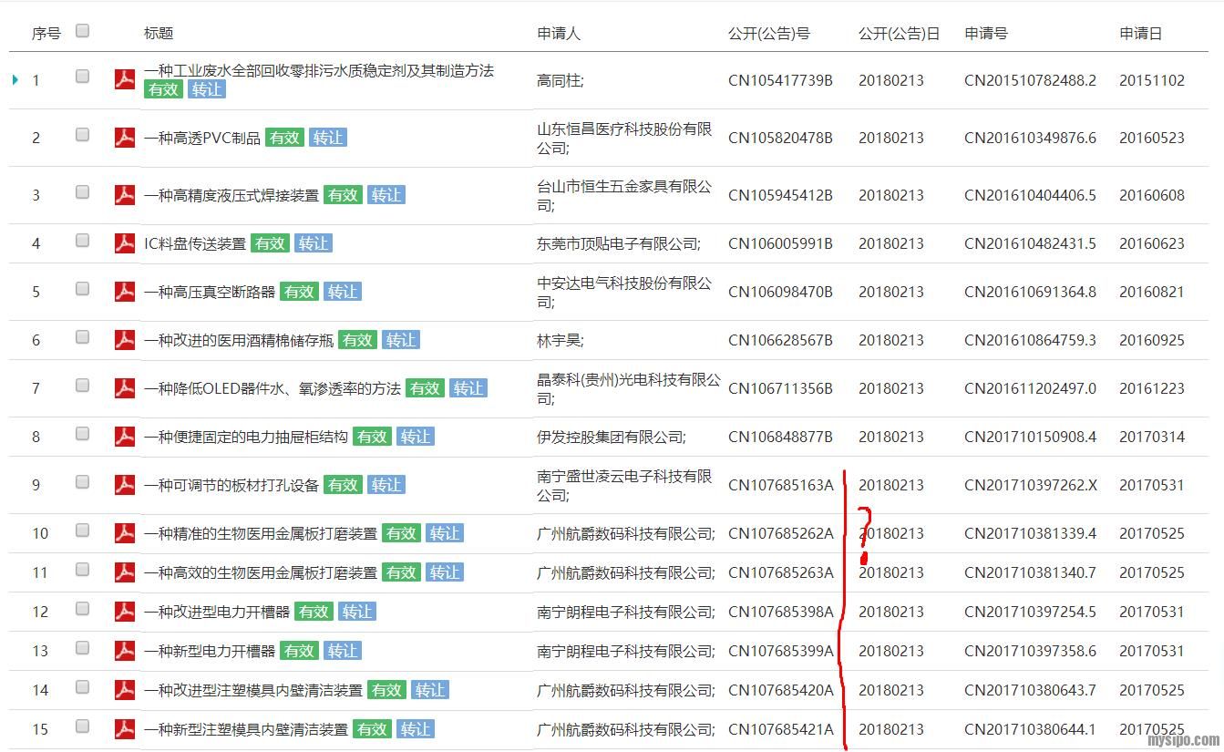Click PDF icon for 一种高压真空断路器
The width and height of the screenshot is (1224, 752).
coord(124,292)
